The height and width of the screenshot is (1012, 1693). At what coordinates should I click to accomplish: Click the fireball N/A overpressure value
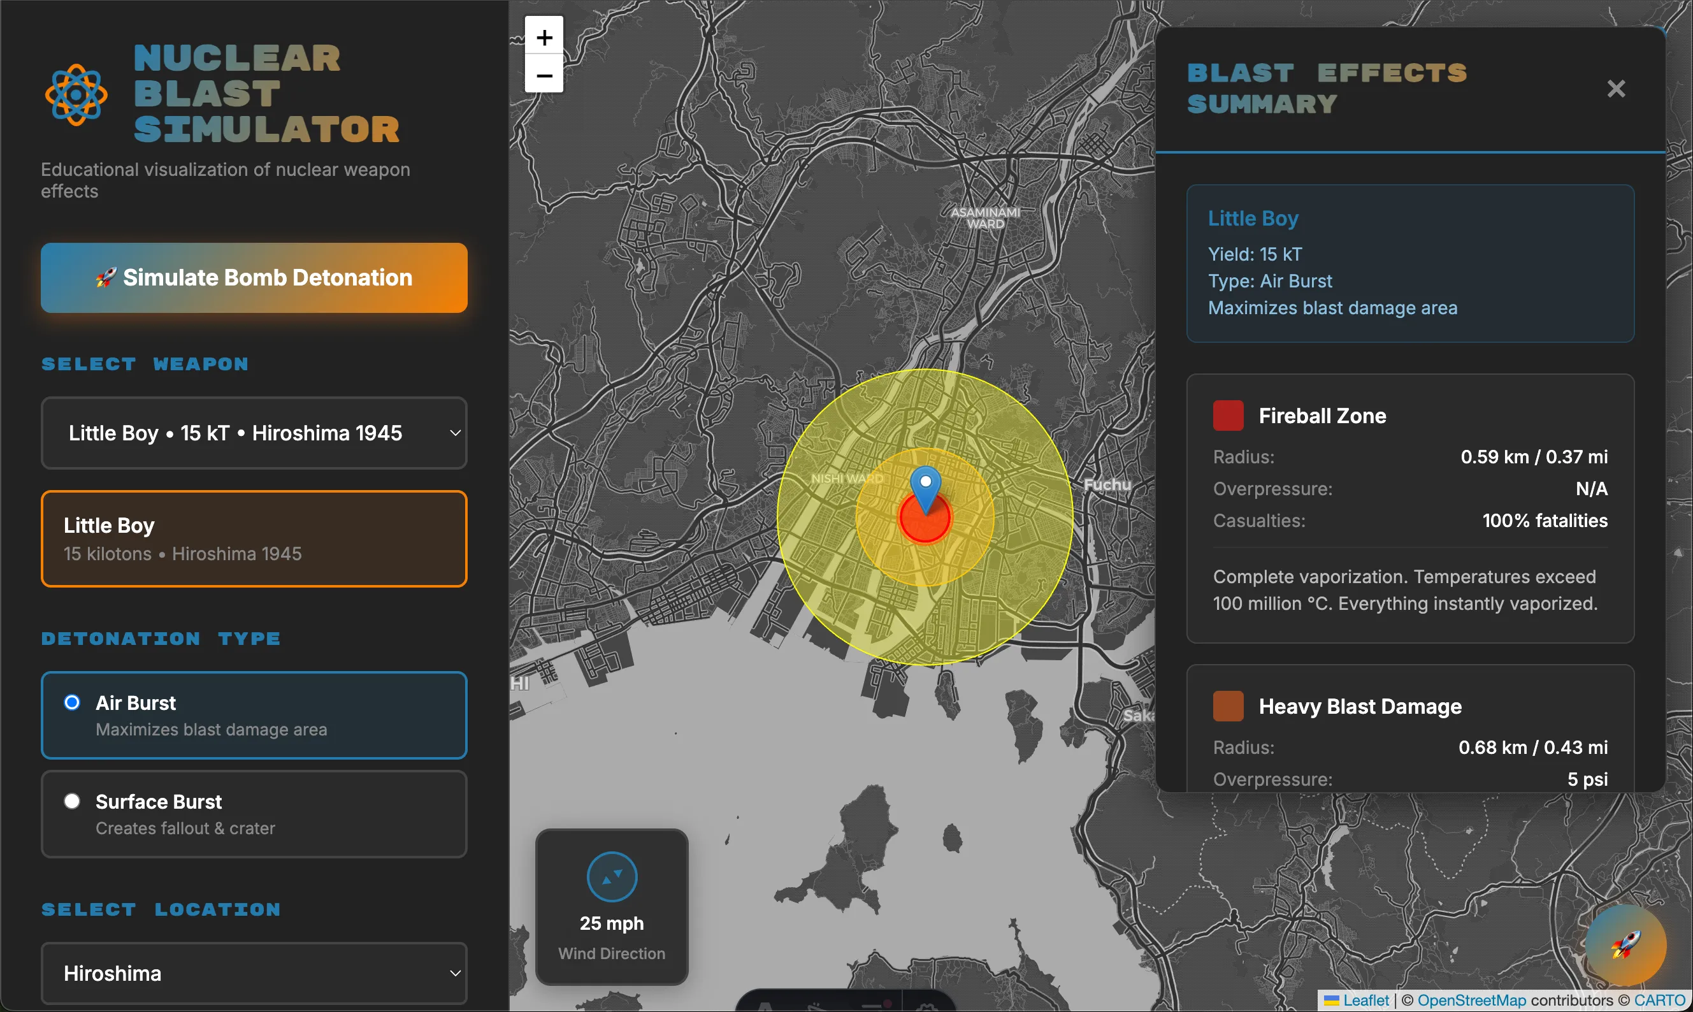coord(1592,489)
